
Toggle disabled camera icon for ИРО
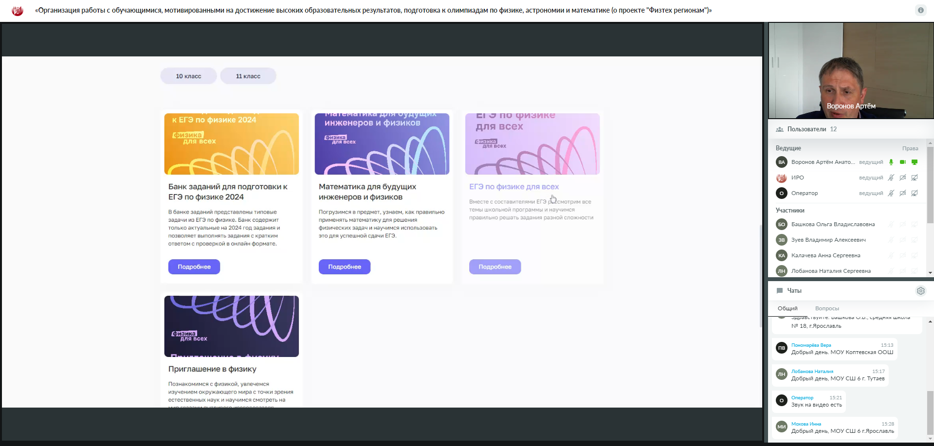(x=903, y=178)
